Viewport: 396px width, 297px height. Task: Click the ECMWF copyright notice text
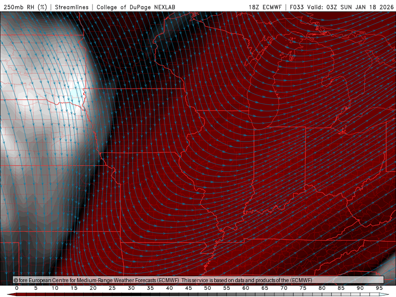click(163, 280)
